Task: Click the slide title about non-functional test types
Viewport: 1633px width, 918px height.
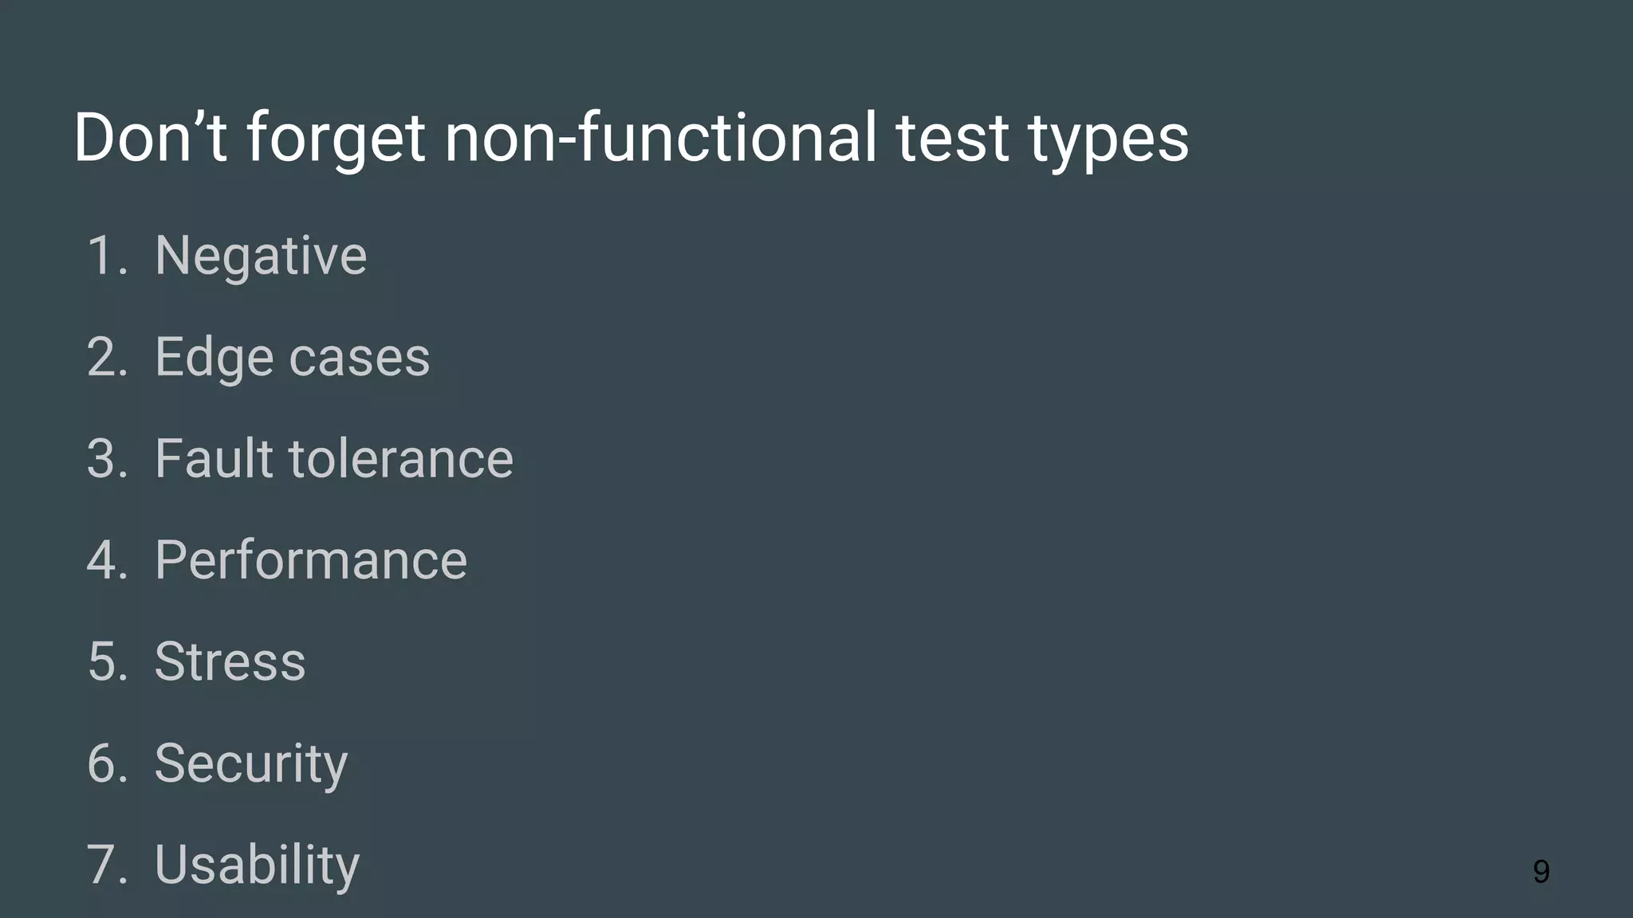Action: click(x=631, y=138)
